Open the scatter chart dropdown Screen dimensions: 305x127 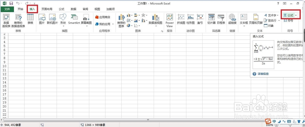[x=137, y=26]
